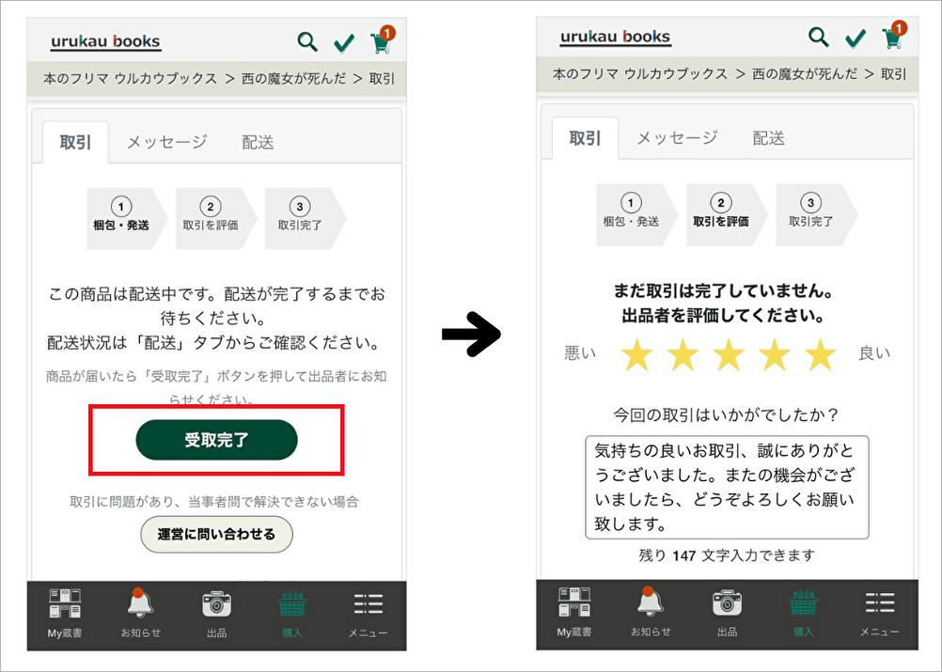The image size is (942, 672).
Task: Tap the checkmark icon in left header
Action: (344, 43)
